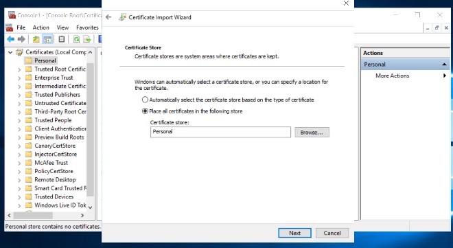Open the Favorites menu

pyautogui.click(x=87, y=27)
